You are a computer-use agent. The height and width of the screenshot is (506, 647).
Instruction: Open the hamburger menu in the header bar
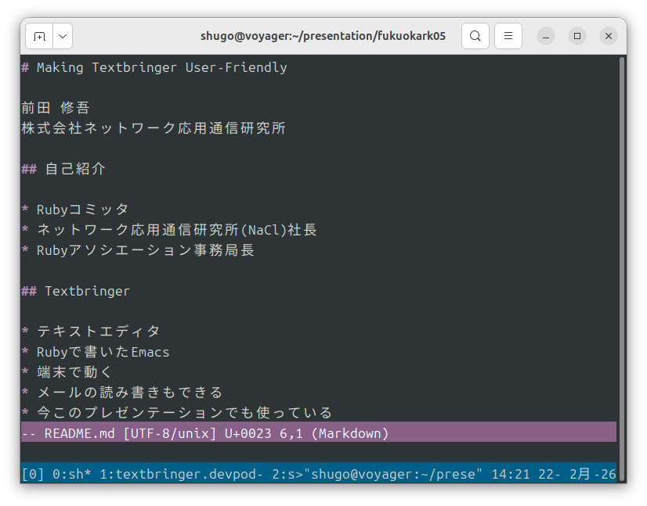pyautogui.click(x=507, y=35)
